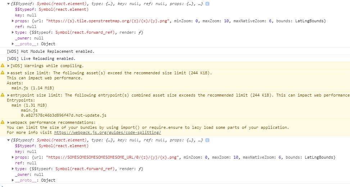Image resolution: width=350 pixels, height=187 pixels.
Task: Click '$$typeof: Symbol(react.element)' in the first object
Action: click(x=52, y=10)
